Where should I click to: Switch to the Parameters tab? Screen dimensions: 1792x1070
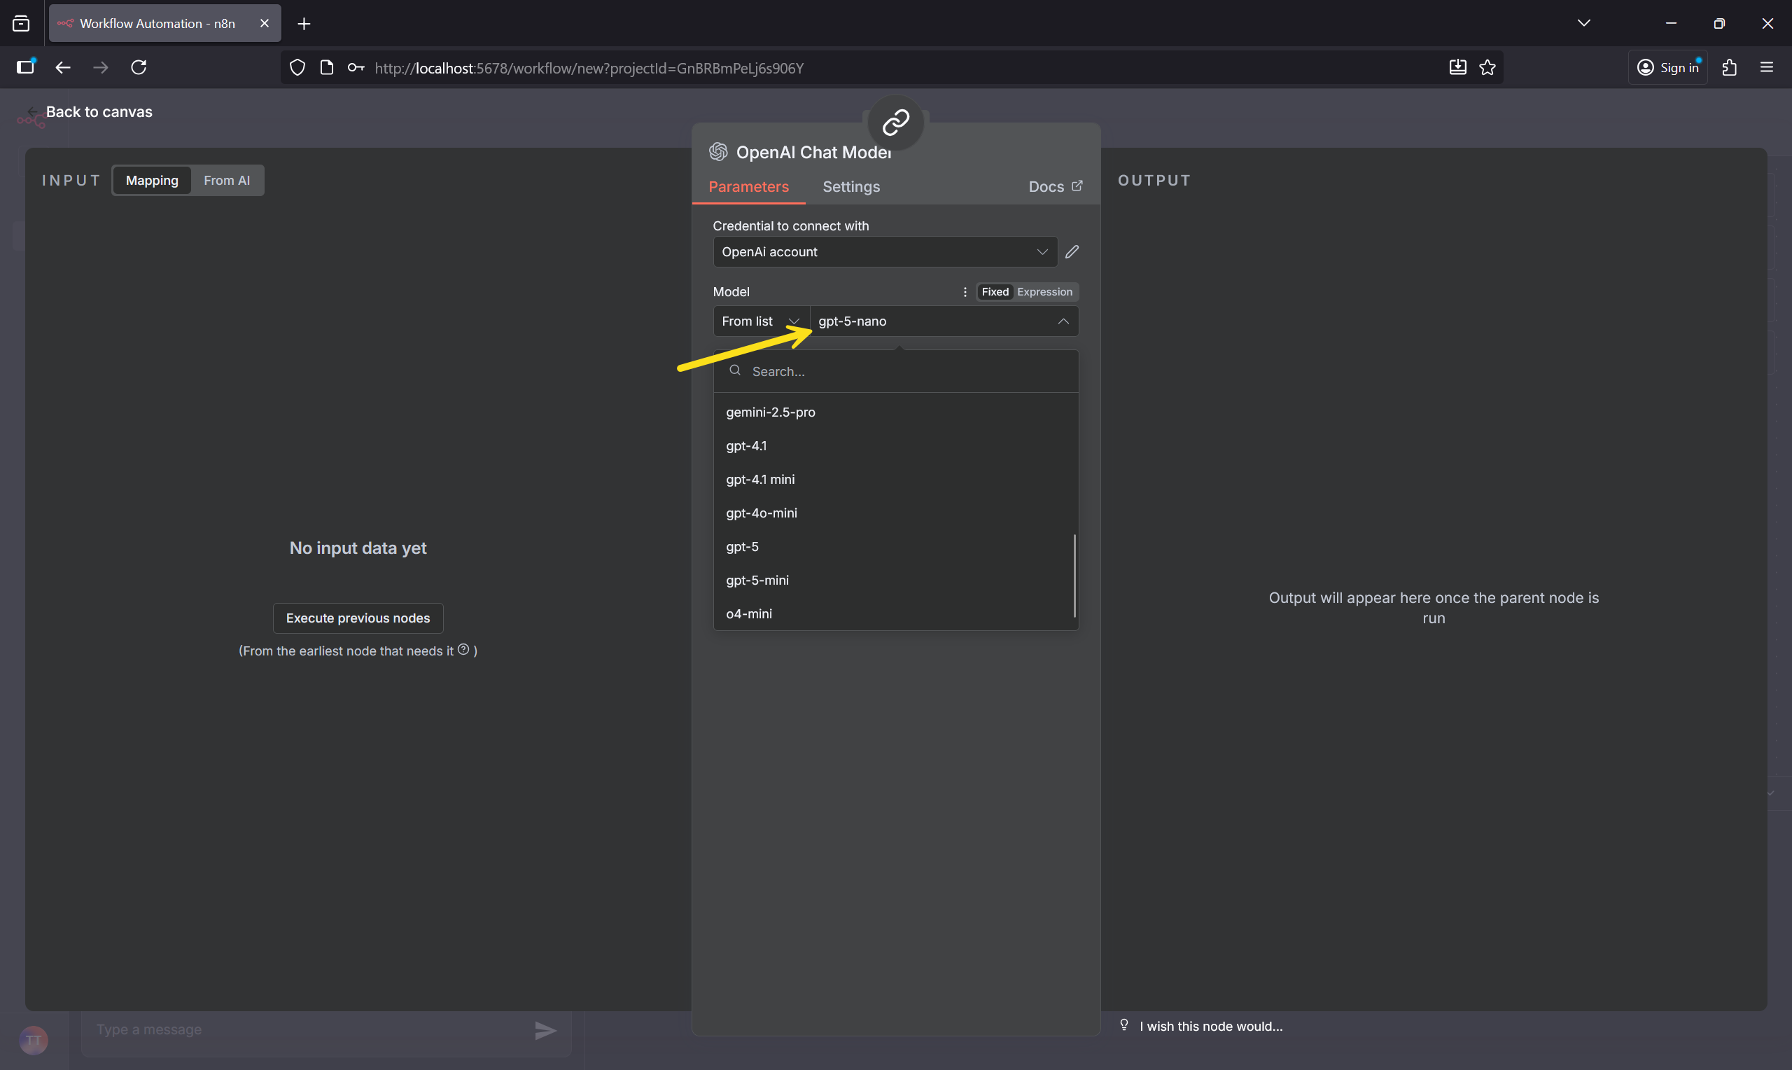[748, 187]
